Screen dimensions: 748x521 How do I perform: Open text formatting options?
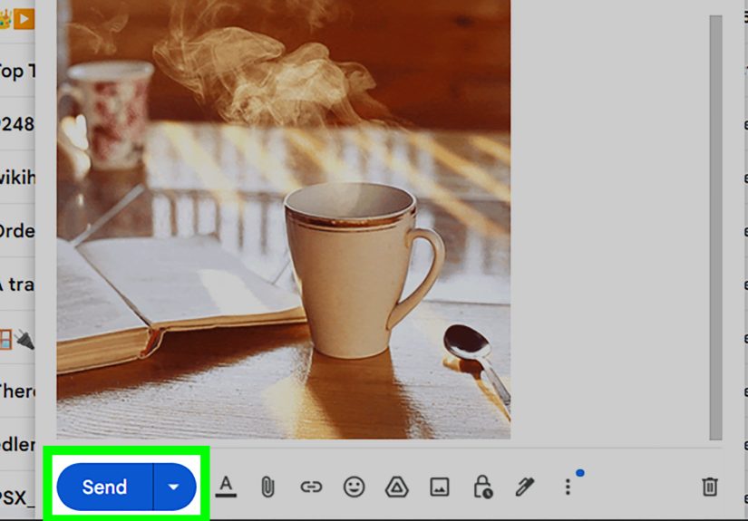(x=226, y=487)
